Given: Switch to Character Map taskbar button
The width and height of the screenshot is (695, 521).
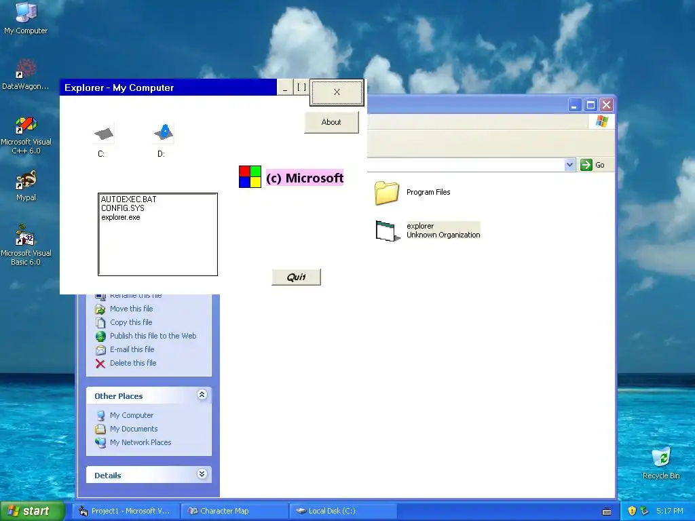Looking at the screenshot, I should pos(234,511).
